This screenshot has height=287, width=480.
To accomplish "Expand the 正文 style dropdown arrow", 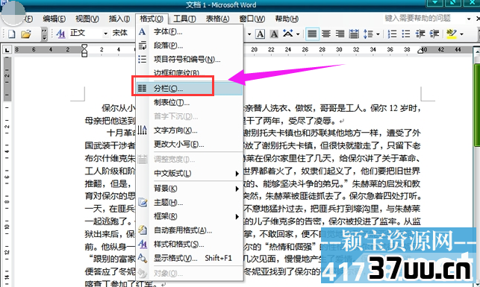I will click(x=105, y=34).
